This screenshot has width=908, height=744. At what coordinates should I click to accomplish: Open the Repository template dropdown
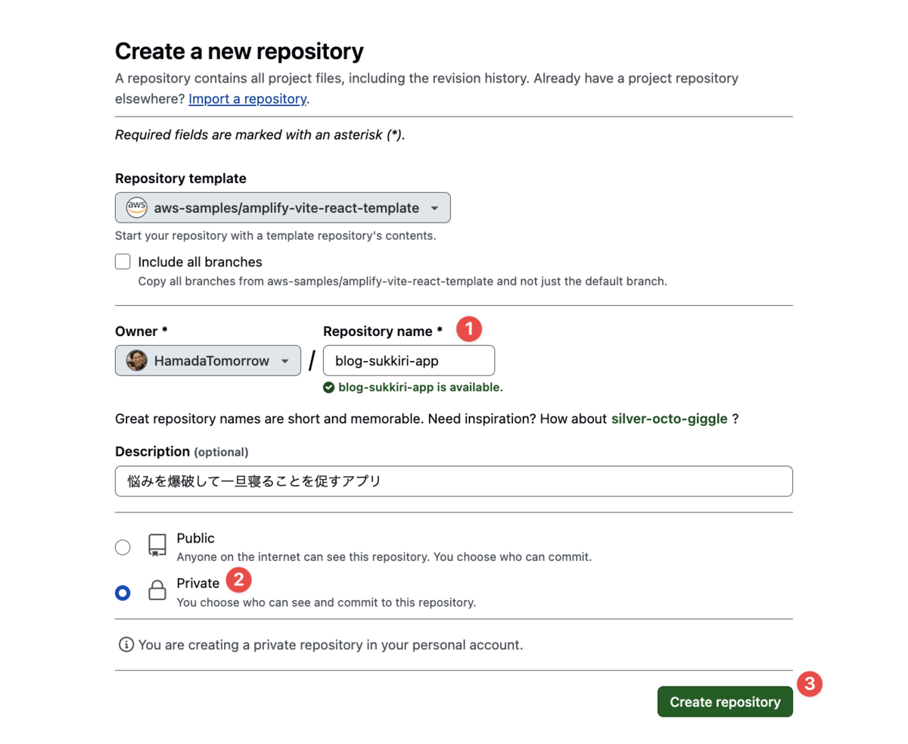point(283,207)
